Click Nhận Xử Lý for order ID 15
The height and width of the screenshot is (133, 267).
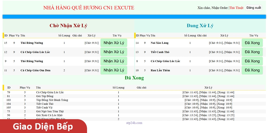coord(114,43)
